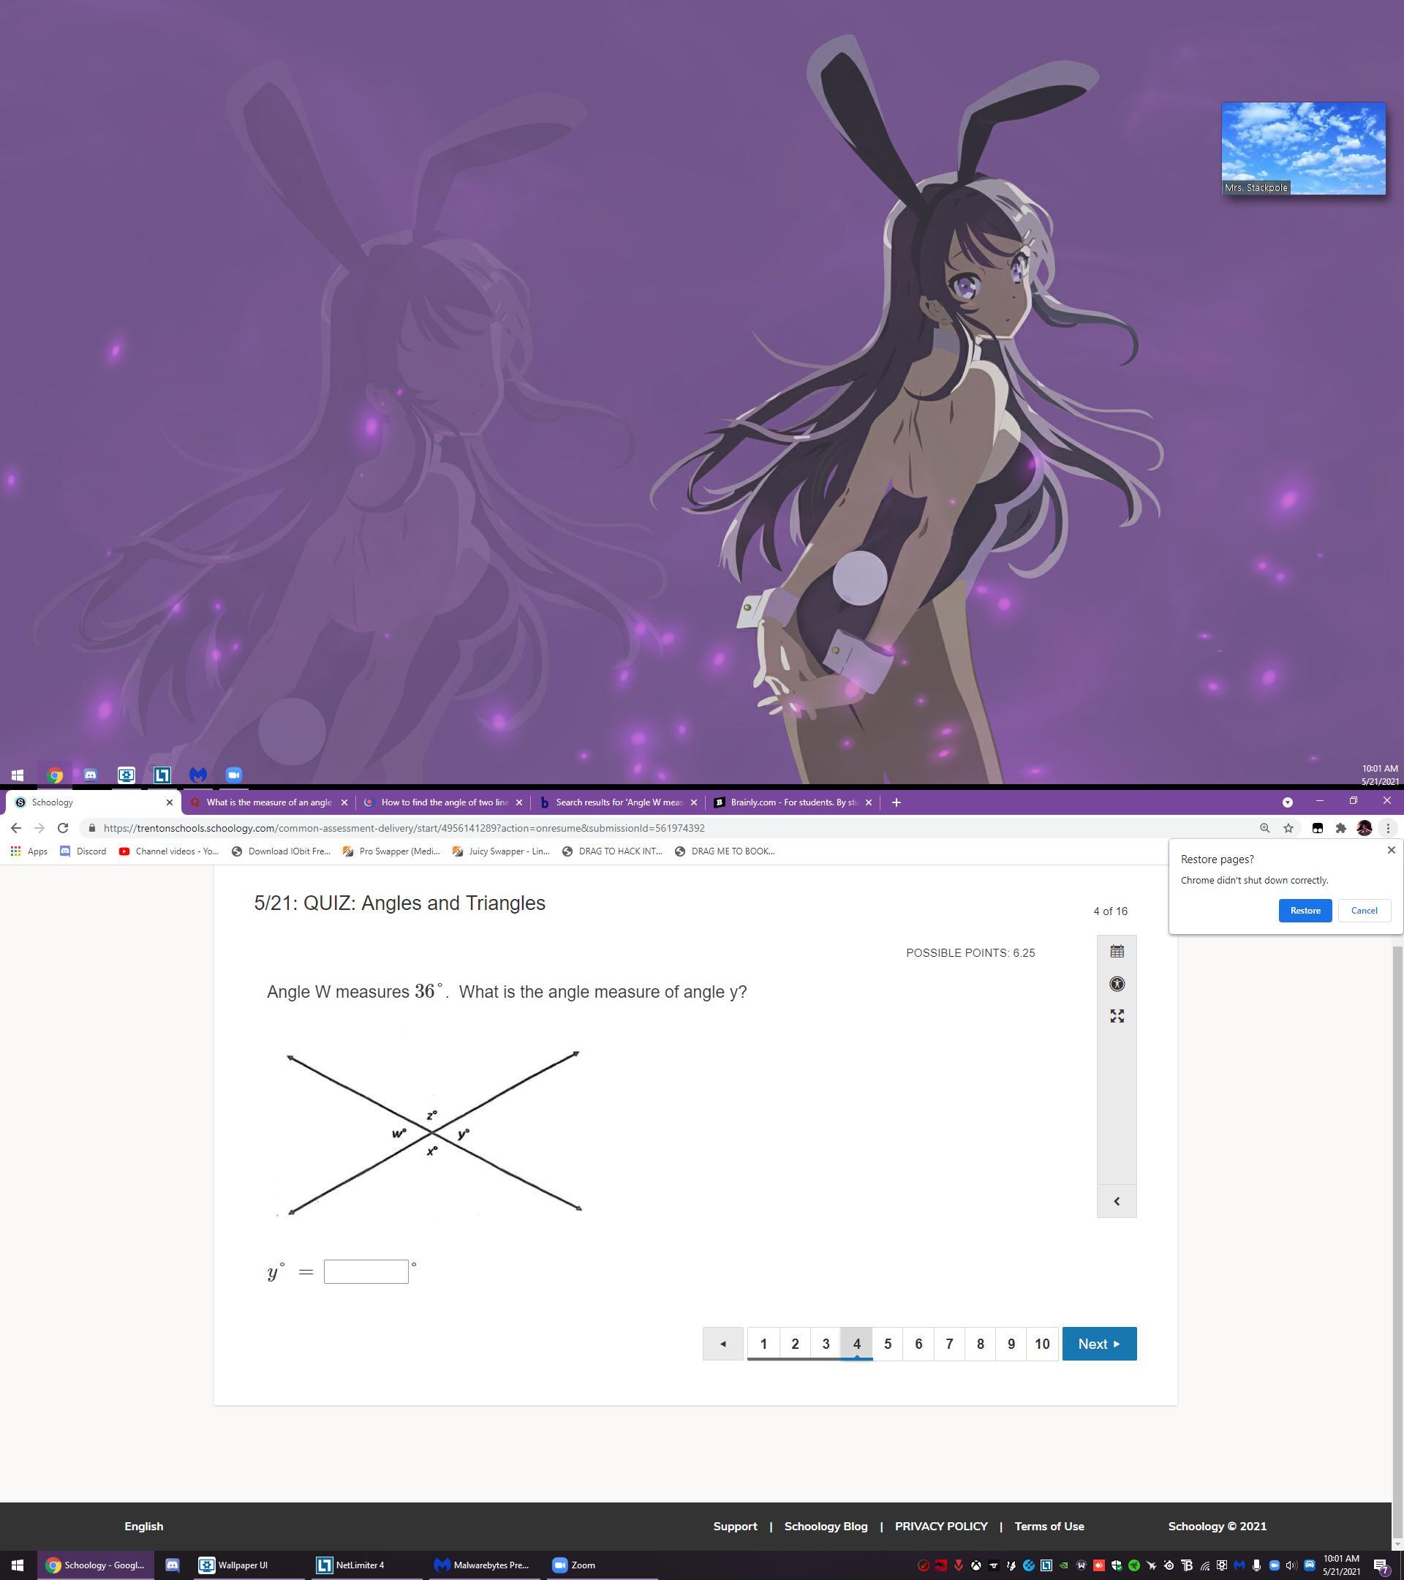Screen dimensions: 1404x1580
Task: Go to the next quiz question
Action: pyautogui.click(x=1099, y=1344)
